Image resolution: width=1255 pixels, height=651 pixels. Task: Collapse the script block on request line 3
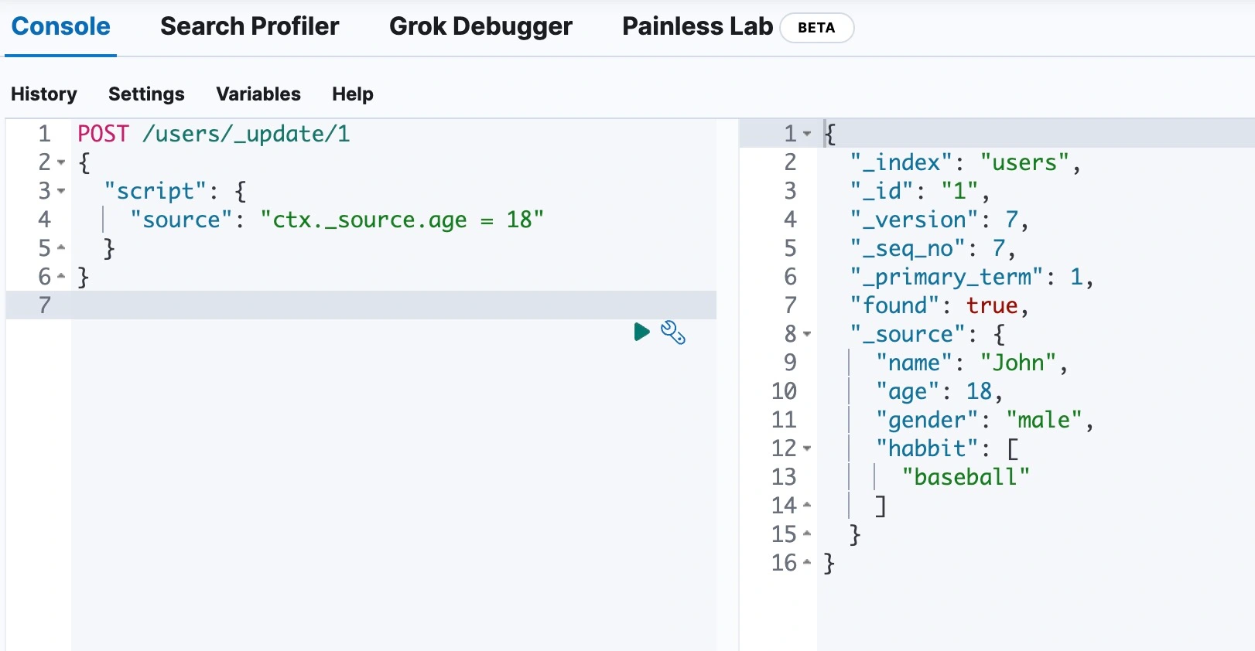(61, 191)
